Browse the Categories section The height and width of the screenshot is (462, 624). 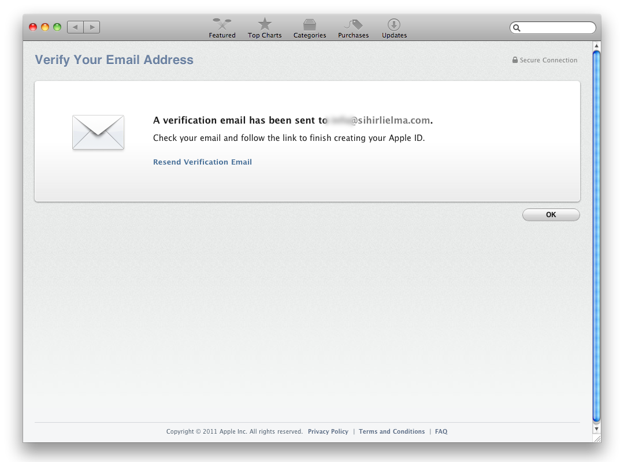pyautogui.click(x=310, y=28)
